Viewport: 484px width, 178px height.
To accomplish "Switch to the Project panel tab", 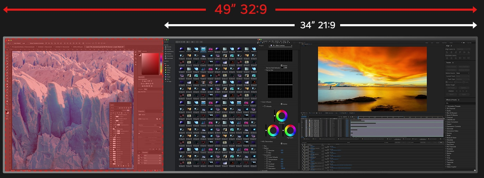I will [261, 46].
